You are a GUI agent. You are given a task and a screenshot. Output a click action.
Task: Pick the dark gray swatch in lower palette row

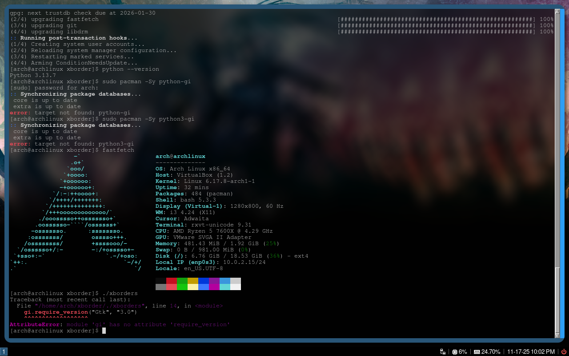click(161, 287)
